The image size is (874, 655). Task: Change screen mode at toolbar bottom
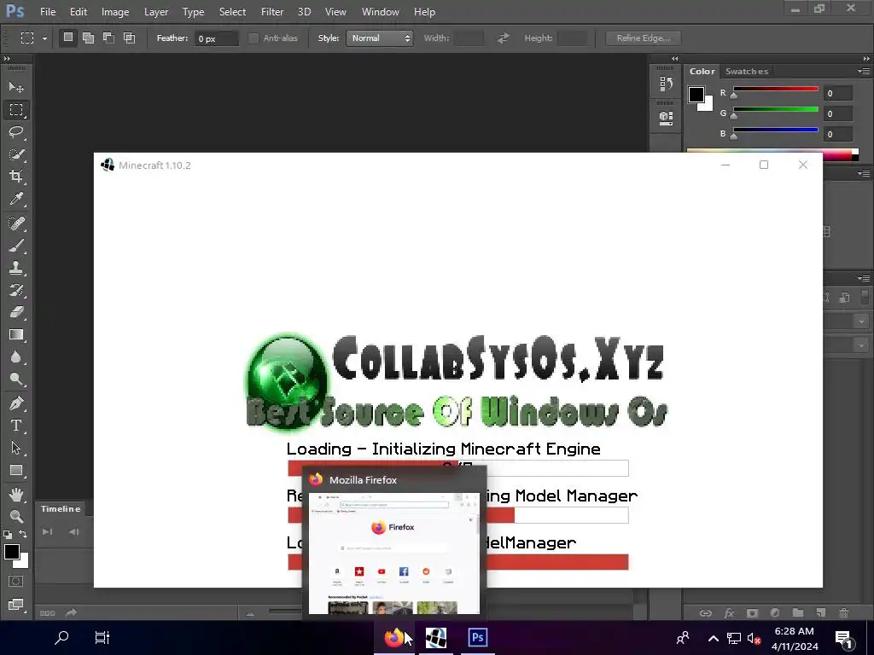click(x=16, y=605)
